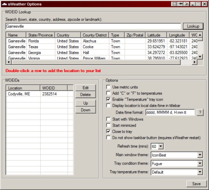Sort results by Name column header
209x190 pixels.
click(16, 35)
